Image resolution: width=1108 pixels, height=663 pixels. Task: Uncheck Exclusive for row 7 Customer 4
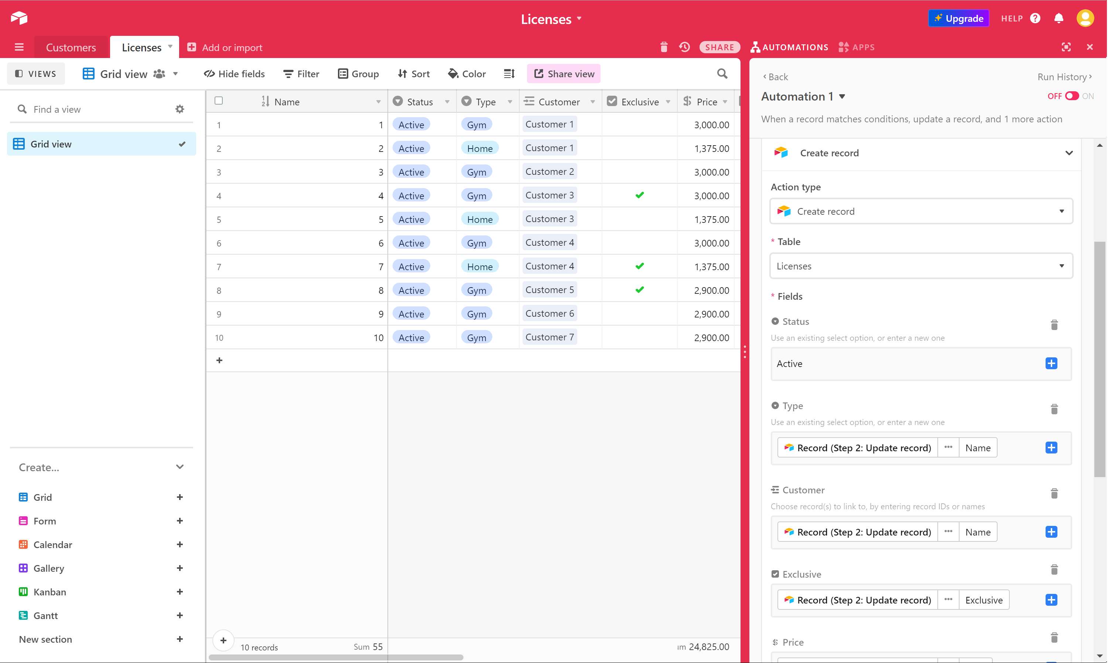point(640,266)
